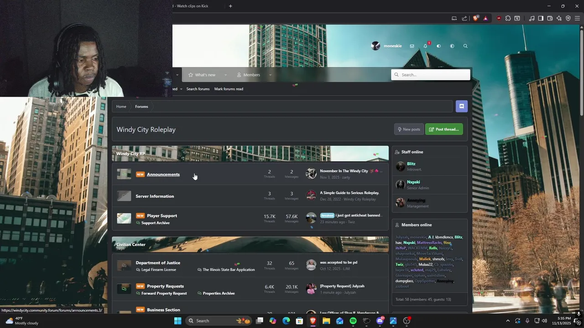Screen dimensions: 584x328
Task: Open the What's new menu
Action: pyautogui.click(x=202, y=75)
